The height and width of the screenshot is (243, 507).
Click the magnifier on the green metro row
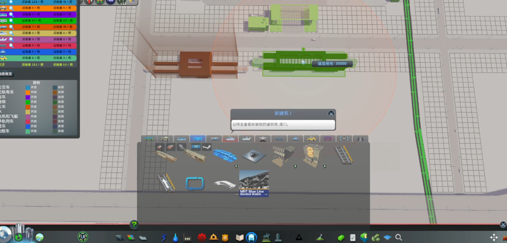11,20
